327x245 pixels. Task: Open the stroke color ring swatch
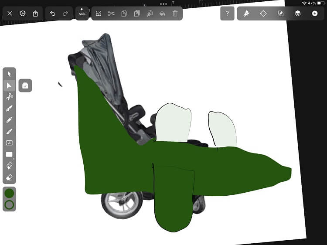[x=9, y=205]
